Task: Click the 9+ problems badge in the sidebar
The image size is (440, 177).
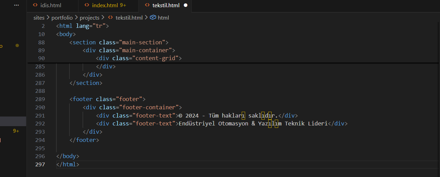Action: [x=16, y=131]
